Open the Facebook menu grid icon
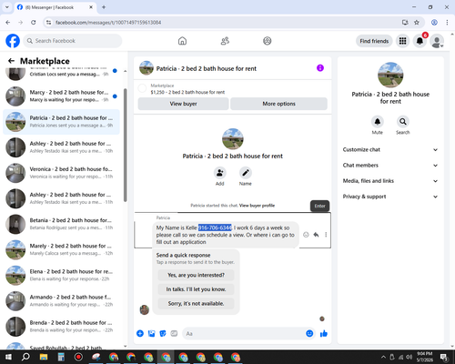This screenshot has height=364, width=455. 402,41
